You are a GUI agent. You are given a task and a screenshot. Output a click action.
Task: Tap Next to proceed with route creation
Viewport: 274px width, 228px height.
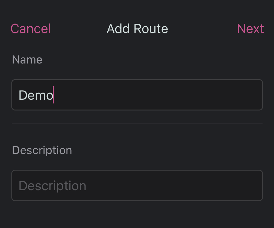[250, 28]
